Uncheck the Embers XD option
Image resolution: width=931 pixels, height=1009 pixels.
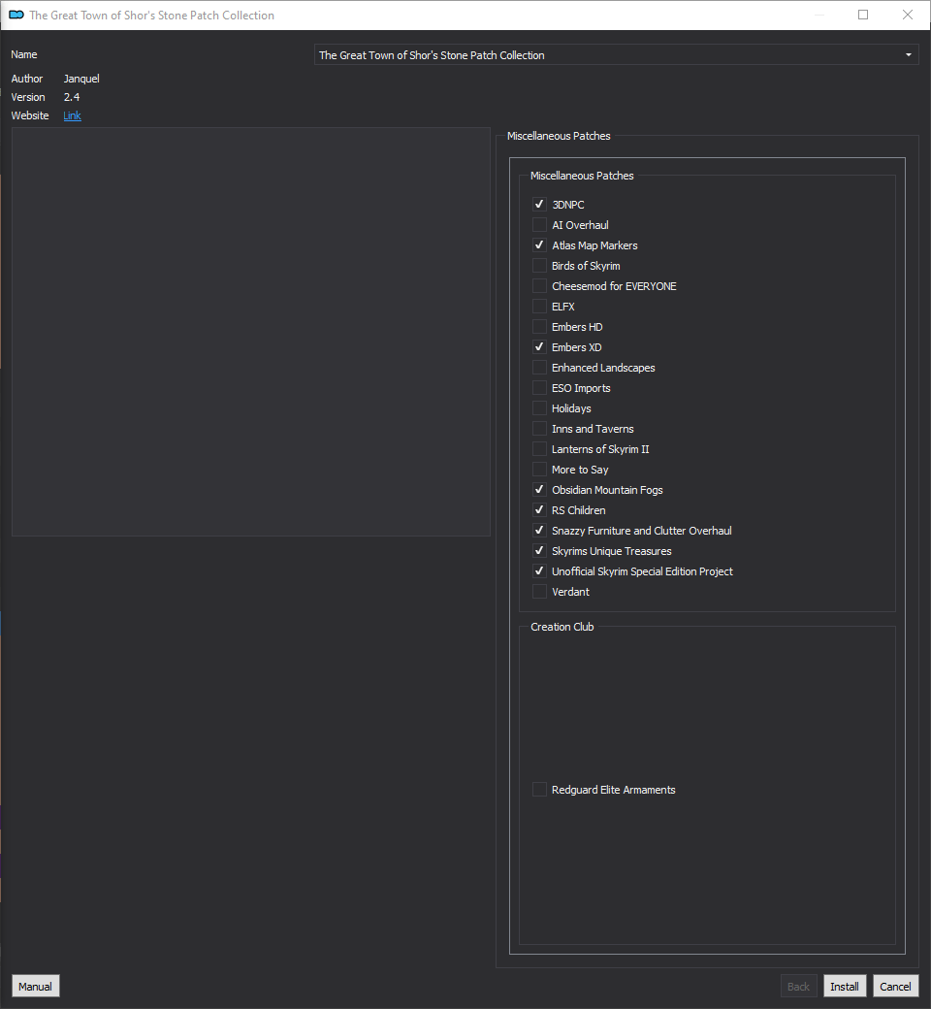(x=539, y=347)
